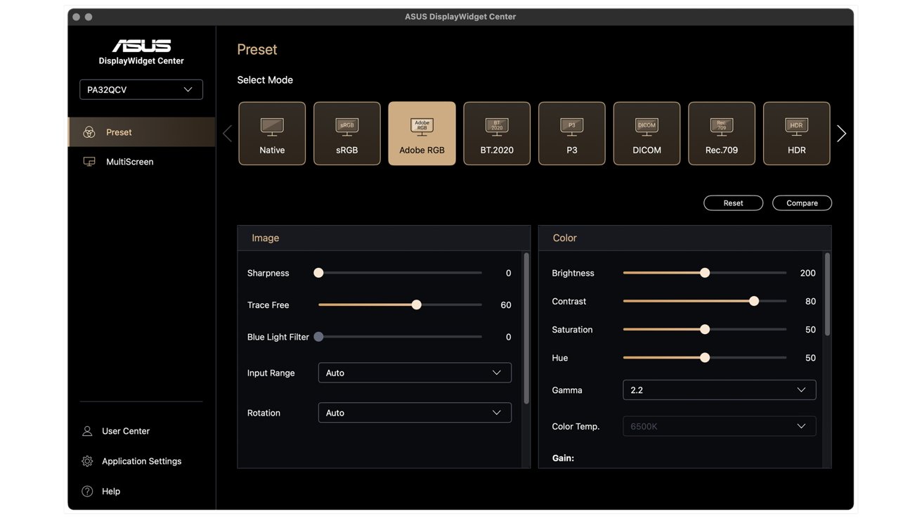Open the User Center

click(125, 431)
